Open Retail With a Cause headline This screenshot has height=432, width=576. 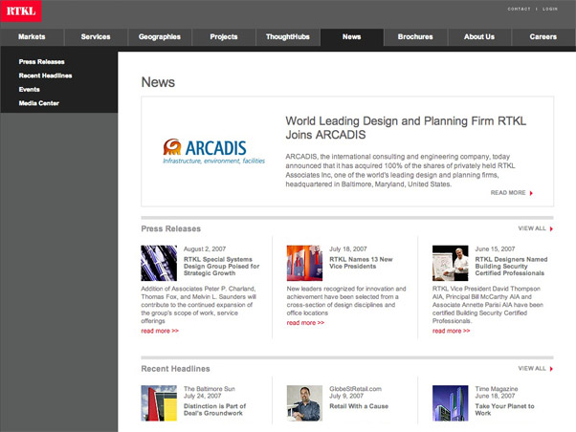[x=359, y=406]
